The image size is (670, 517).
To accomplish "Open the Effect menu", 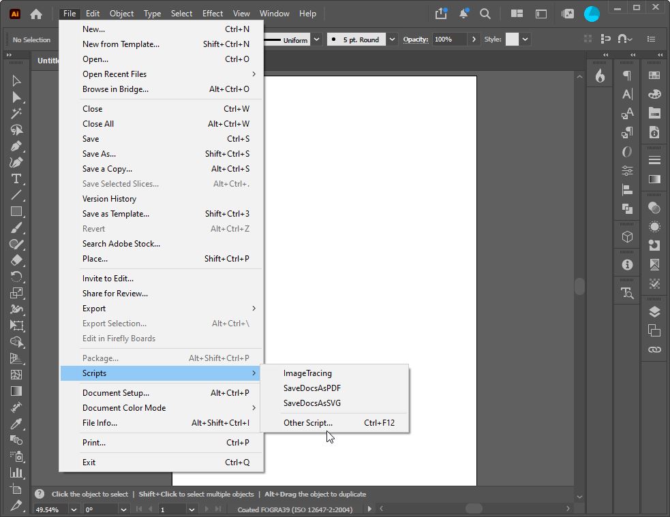I will (x=213, y=14).
